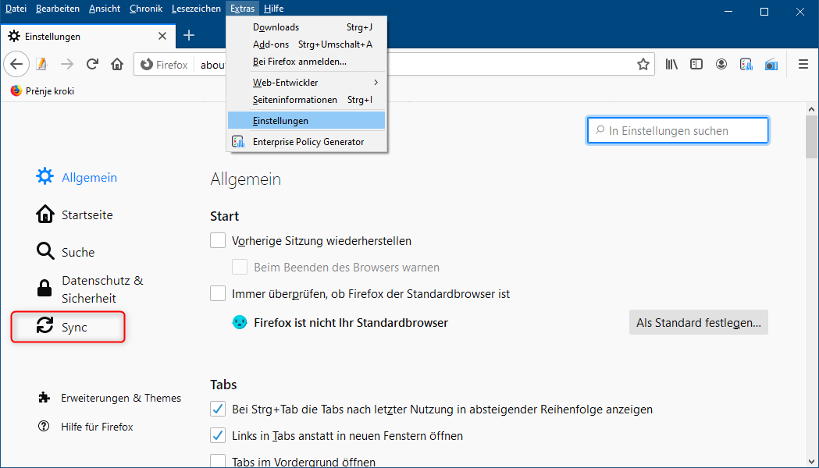Open the Firefox account avatar icon
Viewport: 819px width, 468px height.
point(721,65)
